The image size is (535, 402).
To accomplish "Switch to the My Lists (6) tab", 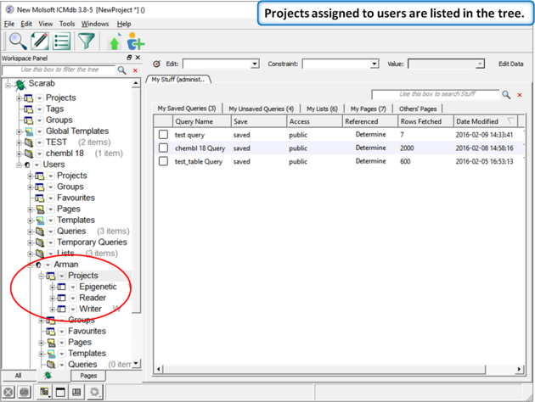I will pos(322,109).
